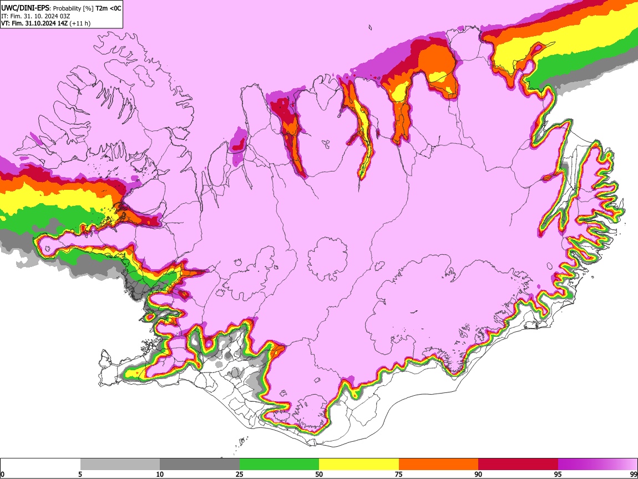
Task: Click the legend tick label '50'
Action: tap(319, 474)
